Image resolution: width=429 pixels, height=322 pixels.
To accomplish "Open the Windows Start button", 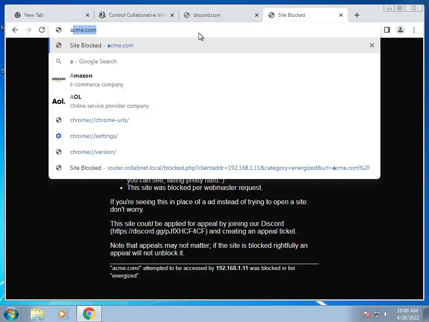I will click(x=11, y=314).
